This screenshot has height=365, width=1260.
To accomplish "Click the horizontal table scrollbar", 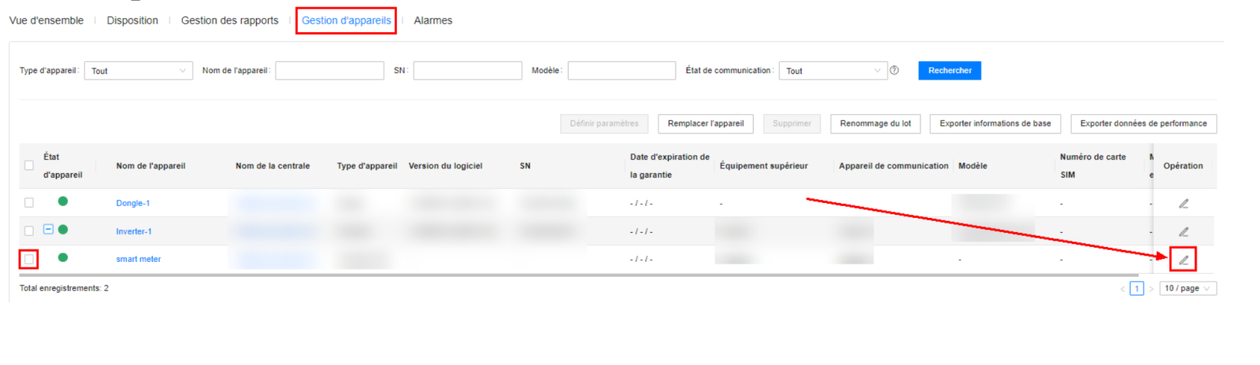I will coord(551,275).
